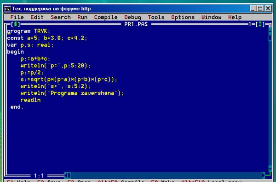Open the Help menu
The image size is (276, 182).
point(235,17)
